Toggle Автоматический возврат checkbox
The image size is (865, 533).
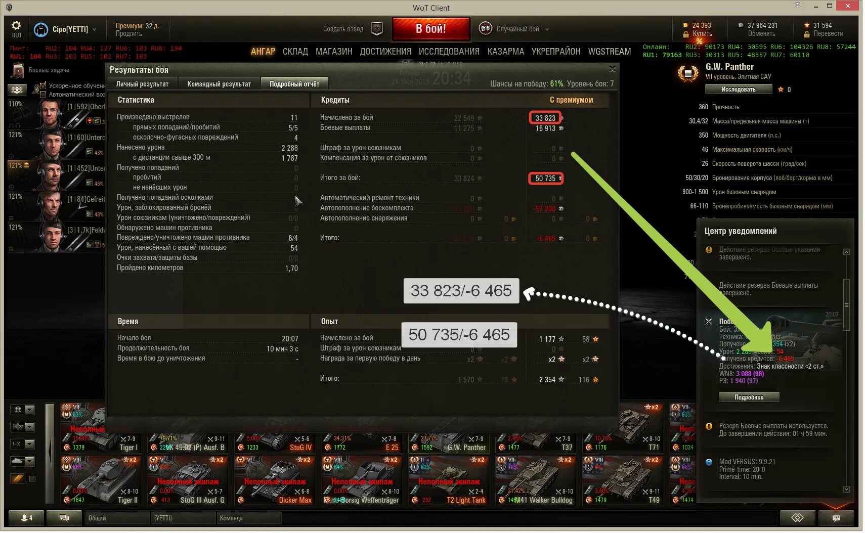43,95
